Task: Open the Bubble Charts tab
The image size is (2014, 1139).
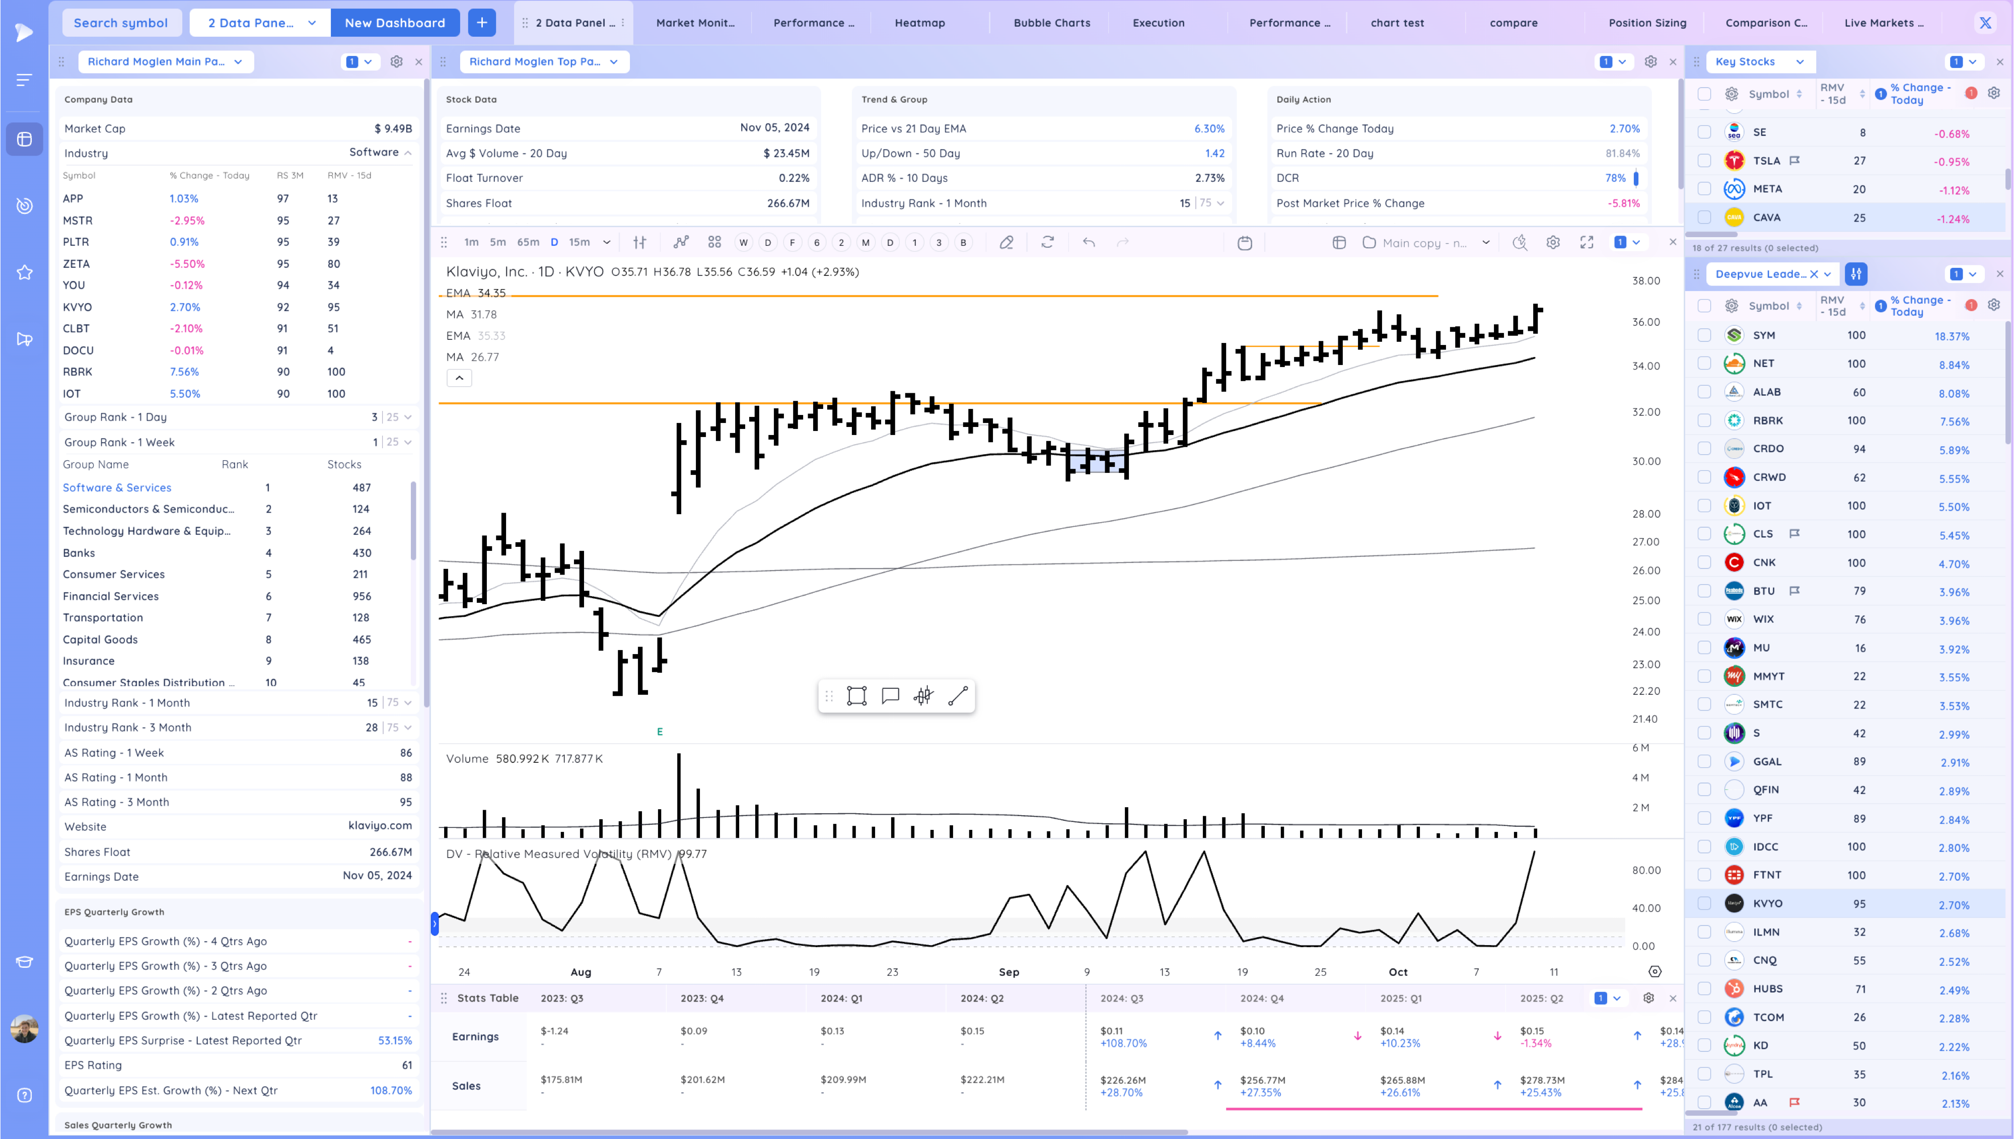Action: click(1051, 23)
